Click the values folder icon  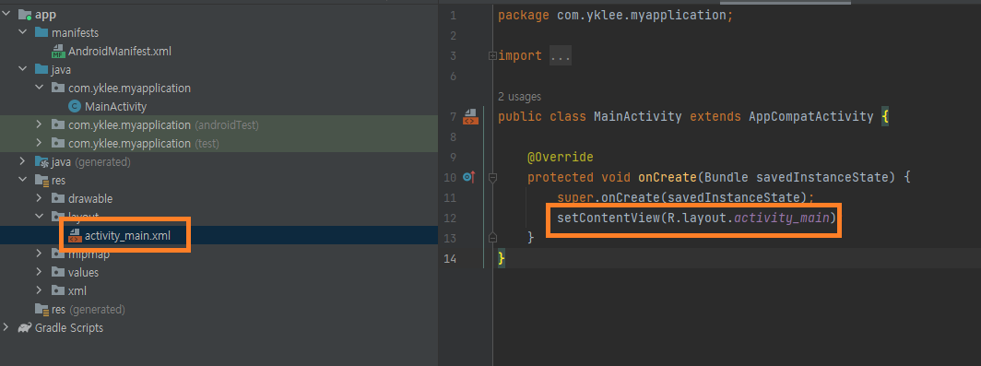coord(58,273)
